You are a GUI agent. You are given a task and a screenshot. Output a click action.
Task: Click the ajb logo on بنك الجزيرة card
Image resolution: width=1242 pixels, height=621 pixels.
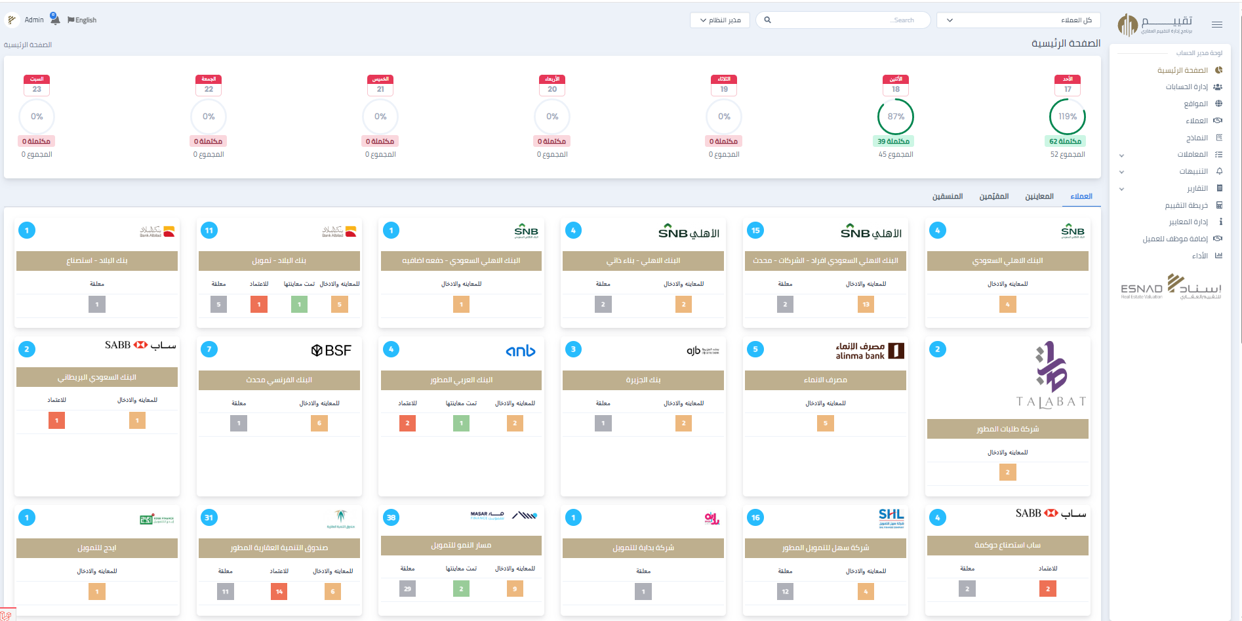[703, 351]
